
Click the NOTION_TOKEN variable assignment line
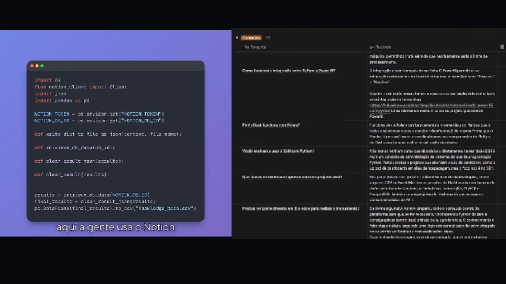(99, 114)
